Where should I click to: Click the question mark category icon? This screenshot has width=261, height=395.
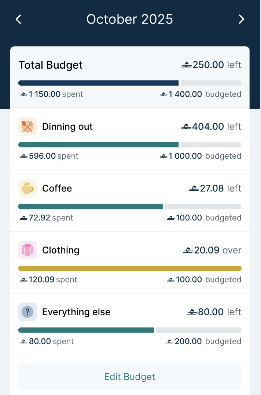[27, 312]
